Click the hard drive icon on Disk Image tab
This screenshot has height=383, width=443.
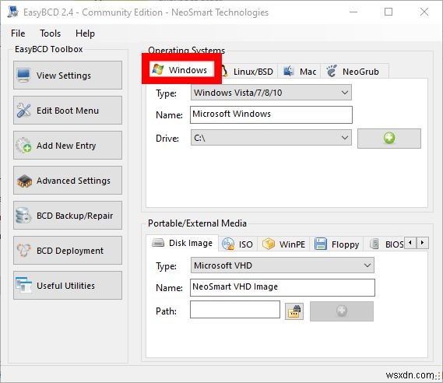coord(158,243)
